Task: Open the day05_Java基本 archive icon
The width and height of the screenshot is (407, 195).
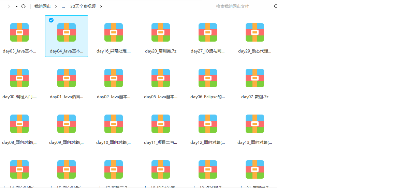Action: point(161,78)
